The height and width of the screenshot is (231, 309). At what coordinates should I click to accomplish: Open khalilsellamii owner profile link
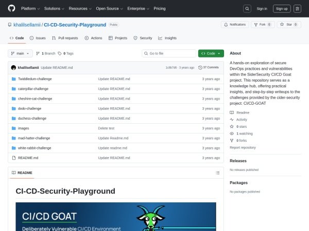pyautogui.click(x=27, y=25)
